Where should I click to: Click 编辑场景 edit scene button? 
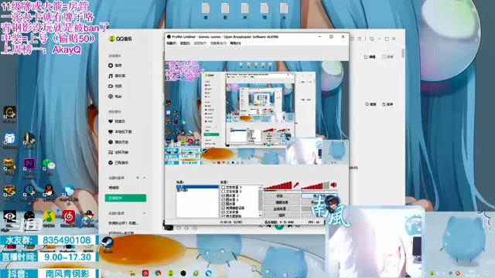(282, 202)
